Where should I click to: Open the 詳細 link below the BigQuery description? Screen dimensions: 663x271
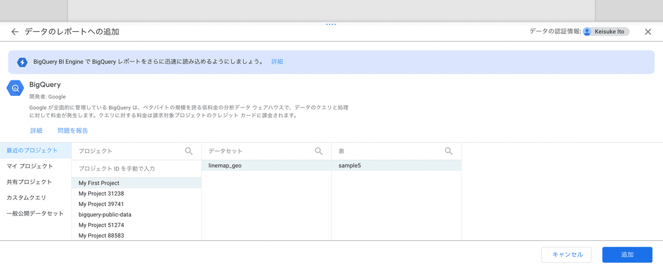click(x=36, y=131)
